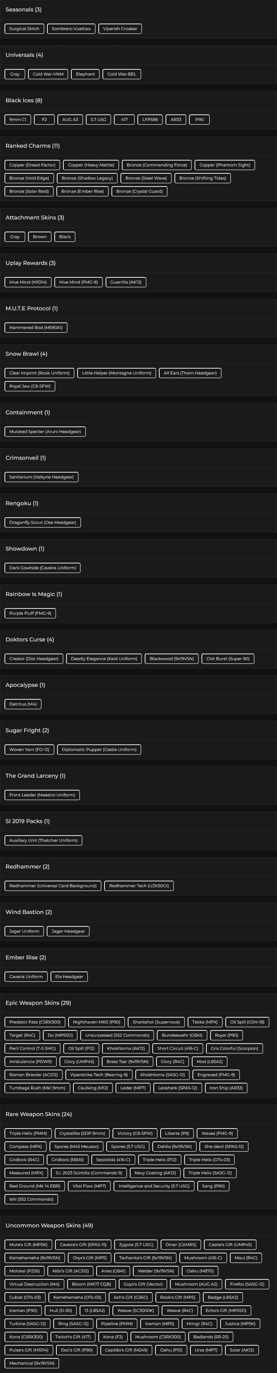Select the Bronze (Steel Wave) ranked charm

(x=146, y=178)
